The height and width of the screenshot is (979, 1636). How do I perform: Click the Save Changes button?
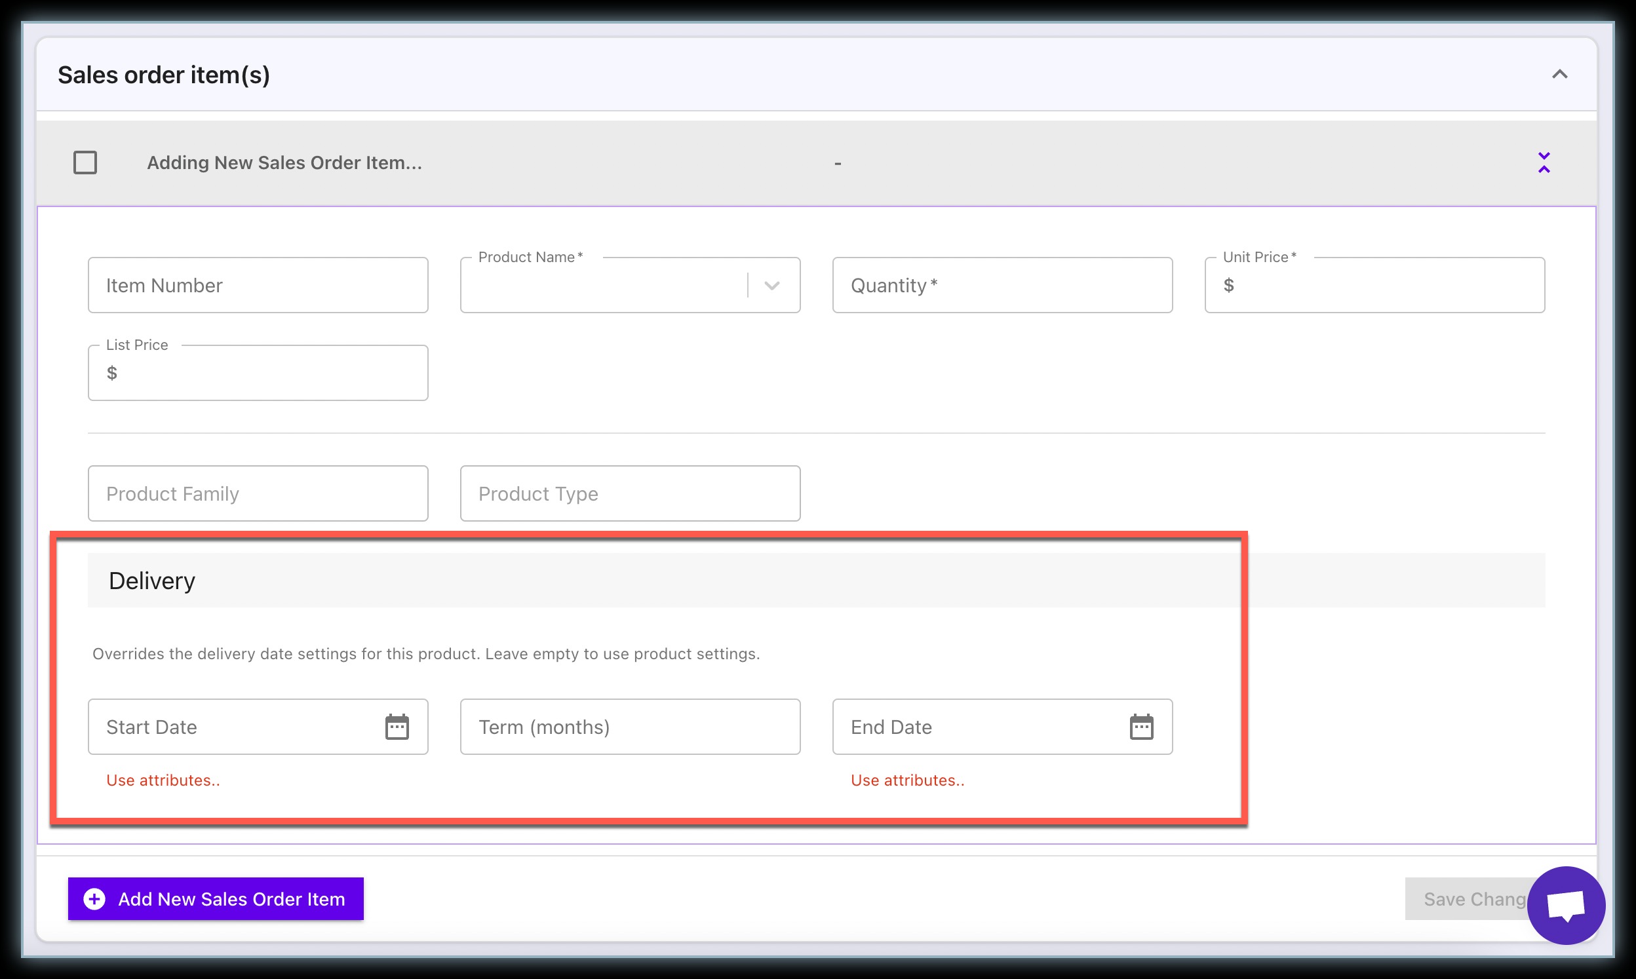1474,899
